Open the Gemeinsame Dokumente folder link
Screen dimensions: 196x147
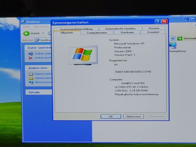(43, 78)
